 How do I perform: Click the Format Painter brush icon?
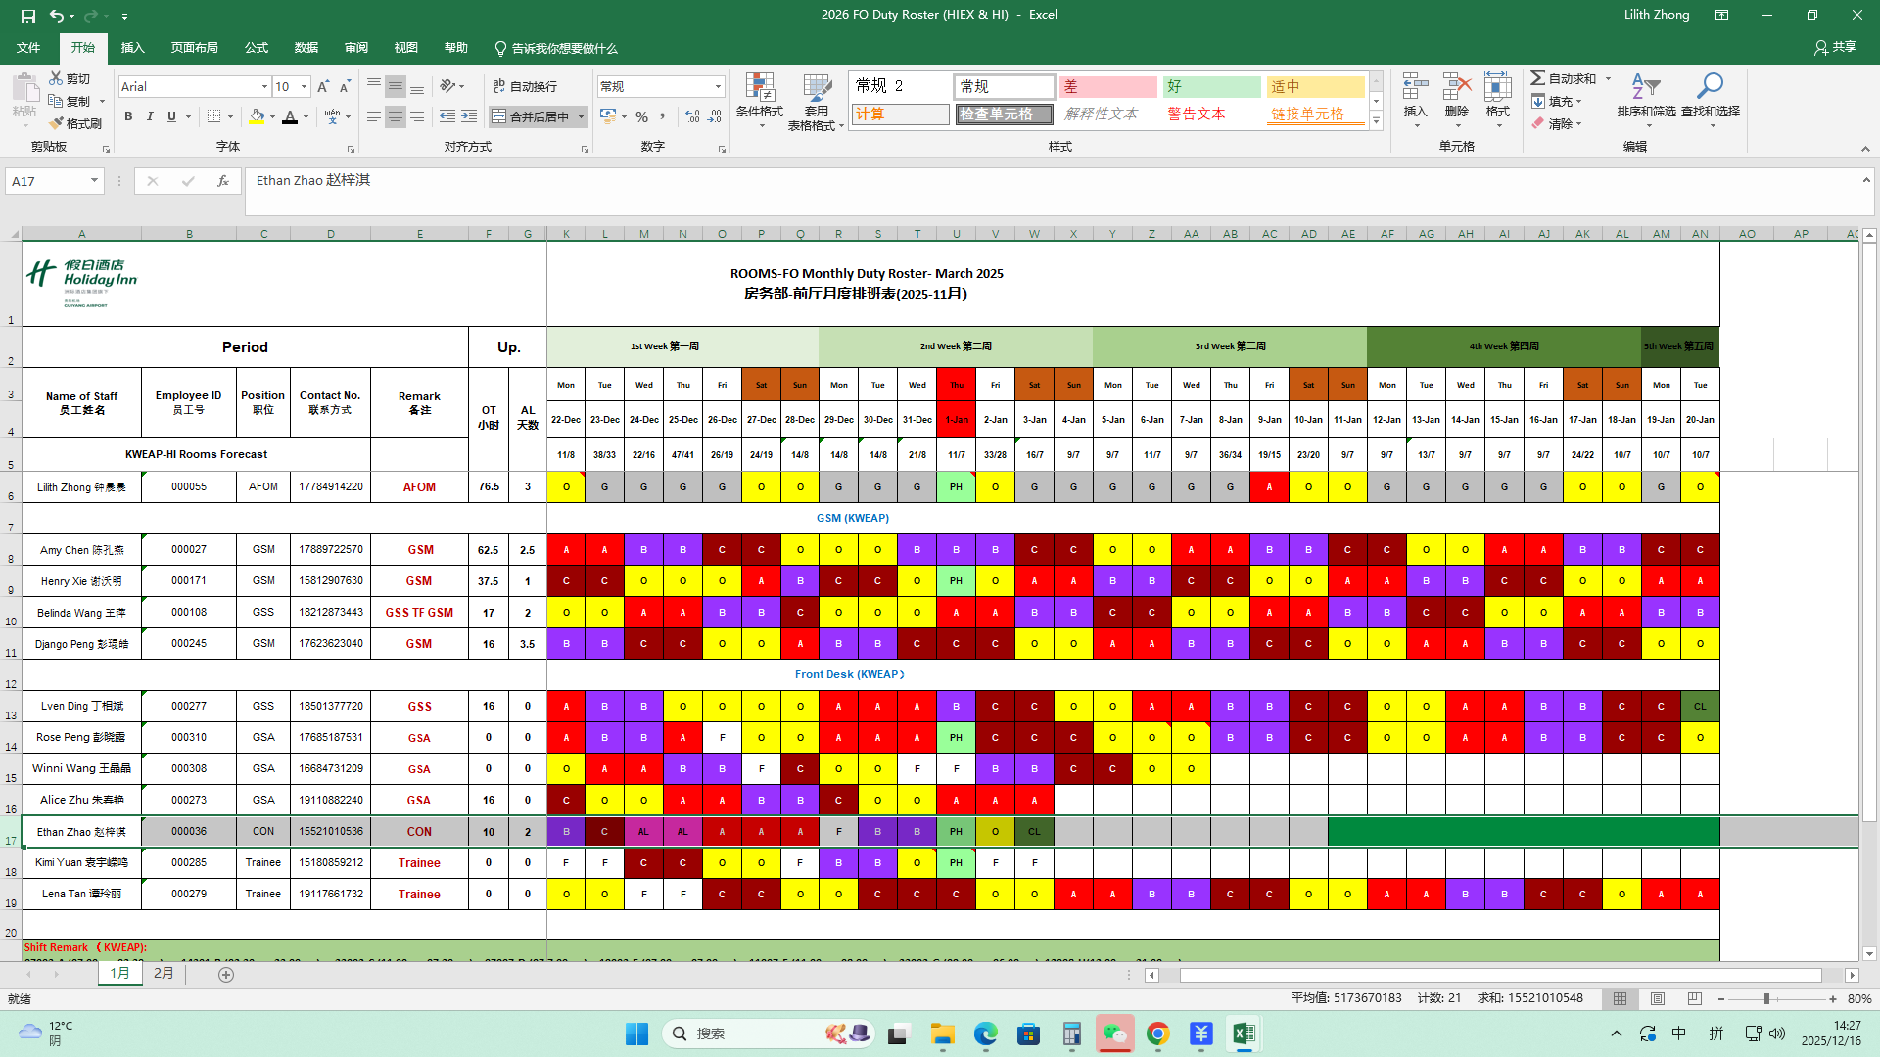(57, 123)
